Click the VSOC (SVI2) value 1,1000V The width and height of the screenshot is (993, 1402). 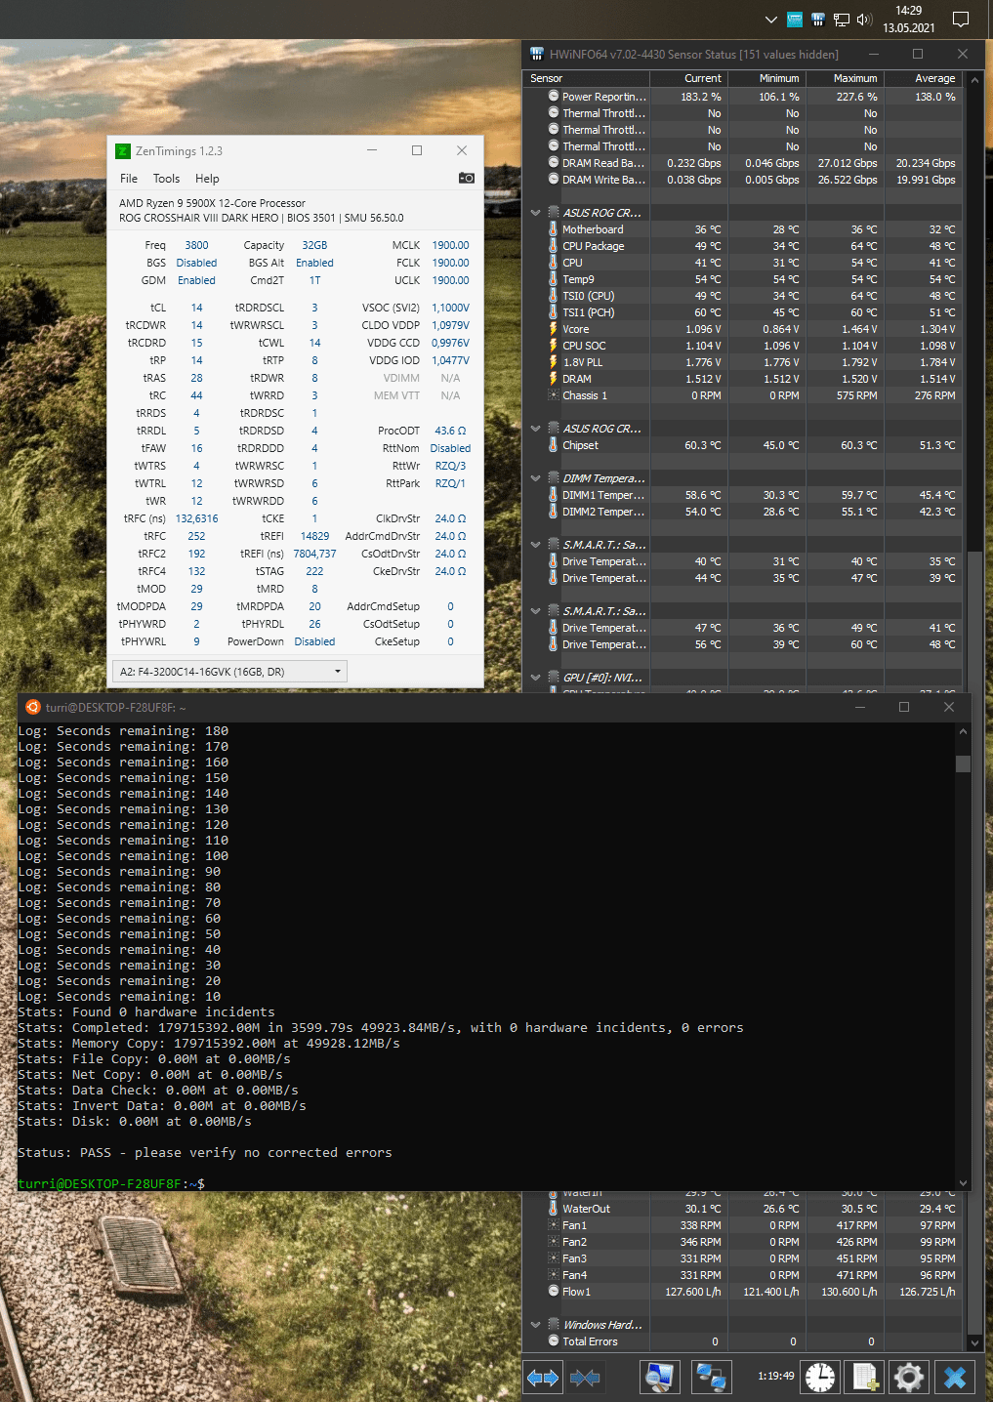click(x=450, y=308)
